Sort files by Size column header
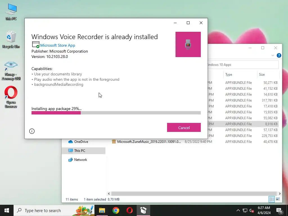This screenshot has height=216, width=288. pyautogui.click(x=268, y=74)
